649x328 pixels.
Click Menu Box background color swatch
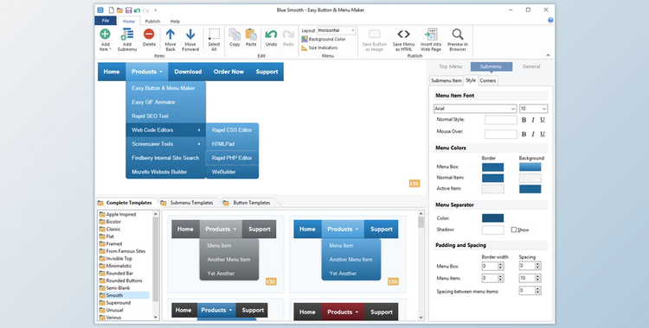pyautogui.click(x=530, y=167)
